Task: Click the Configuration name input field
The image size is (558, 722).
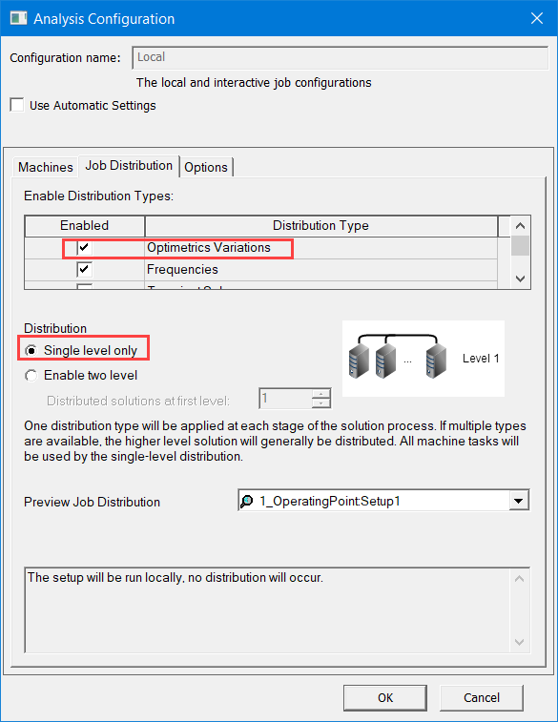Action: pyautogui.click(x=341, y=57)
